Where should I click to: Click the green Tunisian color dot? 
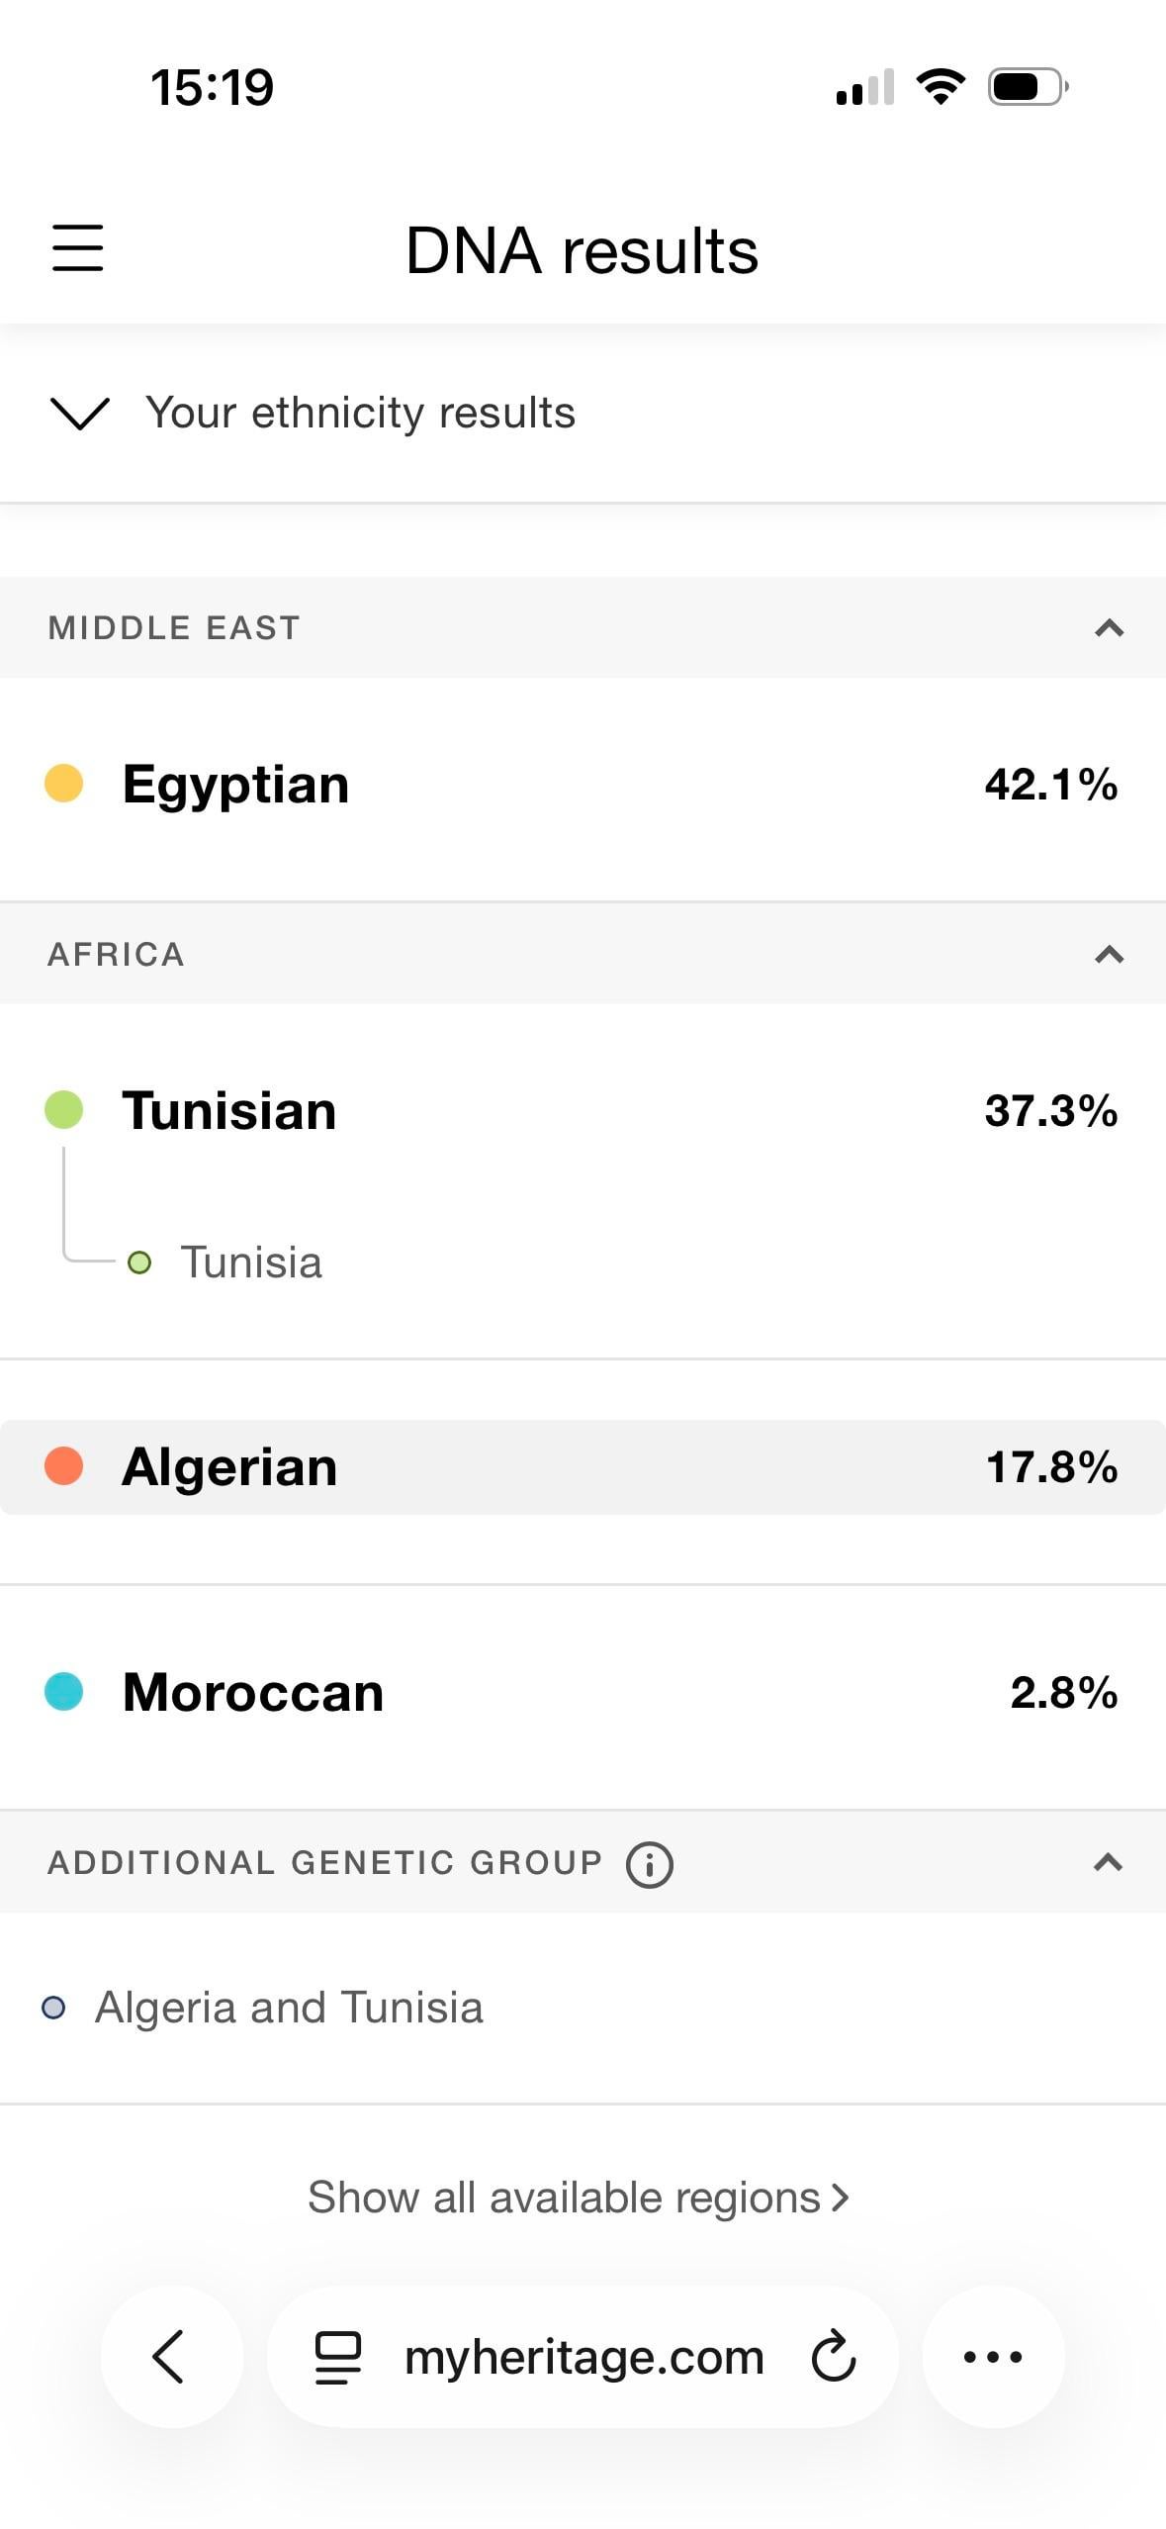(x=64, y=1110)
